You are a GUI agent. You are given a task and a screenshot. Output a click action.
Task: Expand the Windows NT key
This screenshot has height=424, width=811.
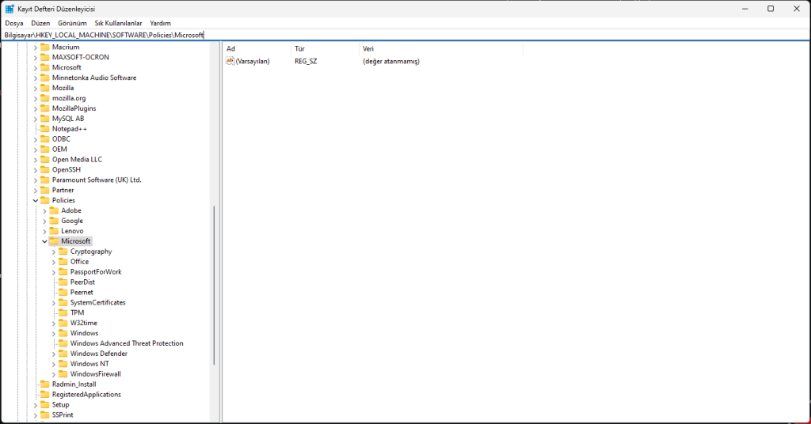[54, 364]
